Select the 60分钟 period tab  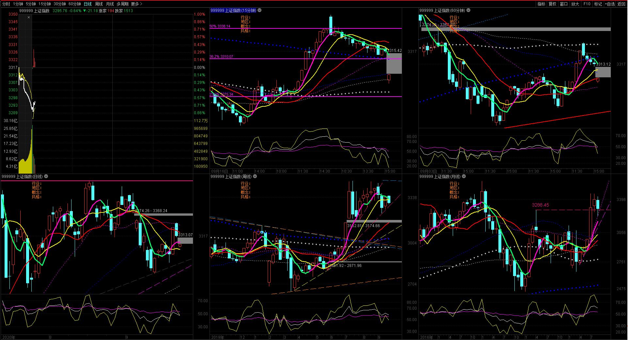pos(75,4)
